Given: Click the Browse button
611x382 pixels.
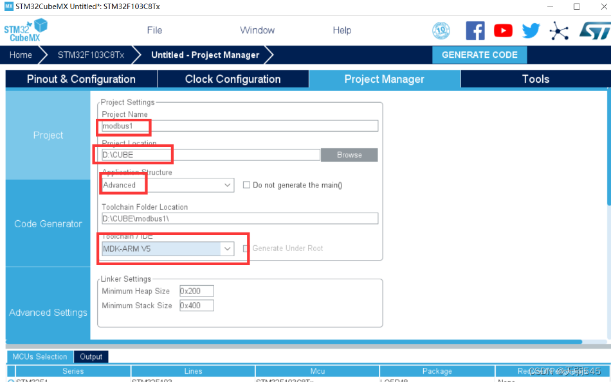Looking at the screenshot, I should coord(349,155).
